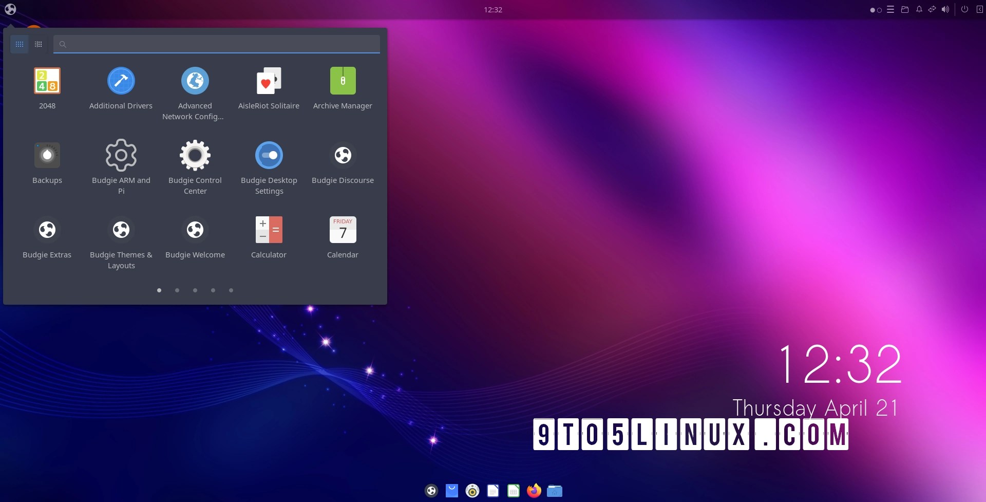Go to the second page of apps
Image resolution: width=986 pixels, height=502 pixels.
[177, 290]
